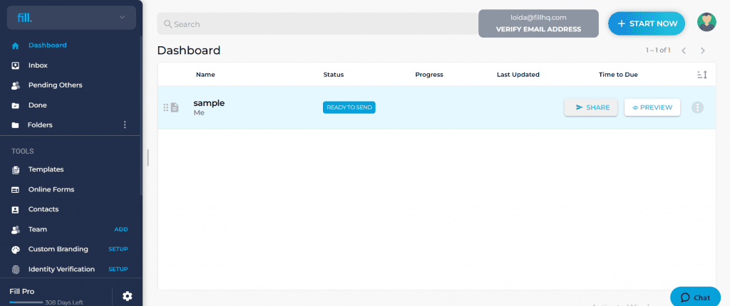
Task: Click SETUP link for Identity Verification
Action: coord(118,269)
